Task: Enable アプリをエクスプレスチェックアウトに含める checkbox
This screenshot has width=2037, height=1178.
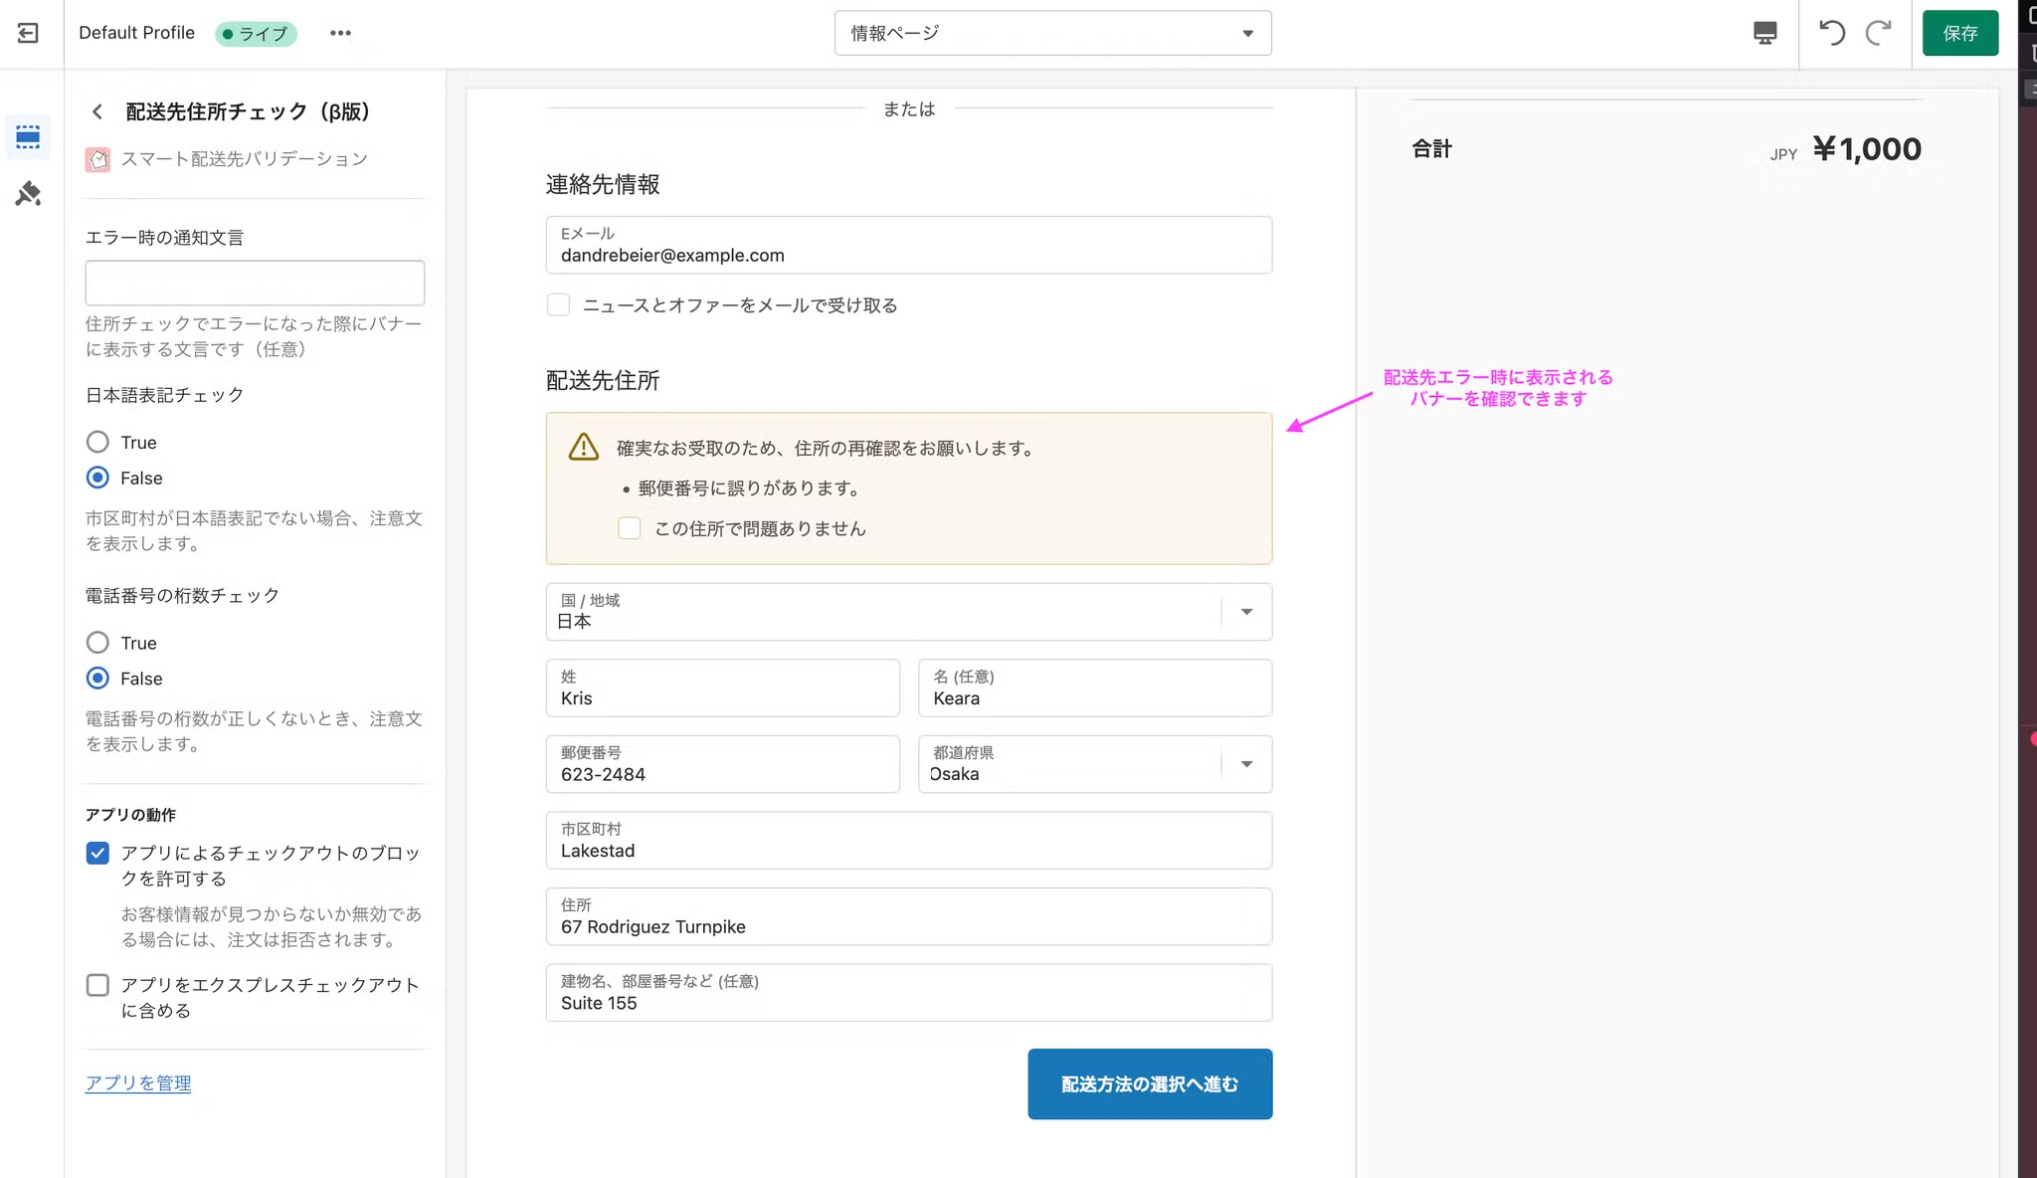Action: coord(97,985)
